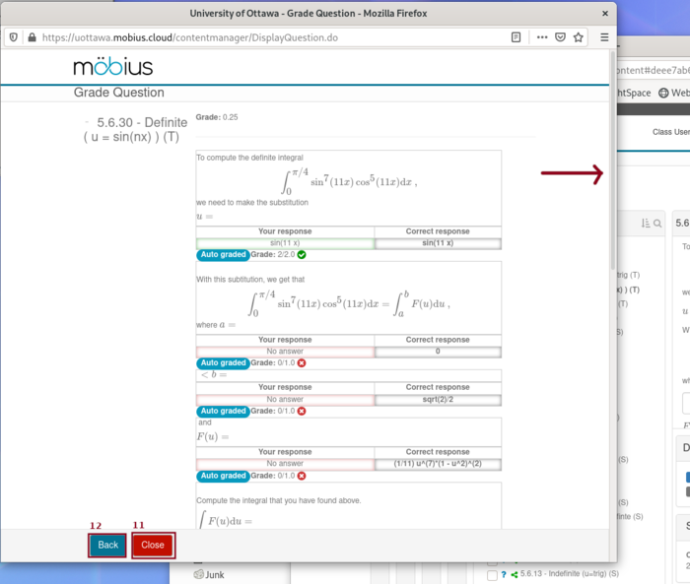Viewport: 690px width, 584px height.
Task: Click correct response (1/11) u^(7)*(1 - u^2)^(2)
Action: 438,464
